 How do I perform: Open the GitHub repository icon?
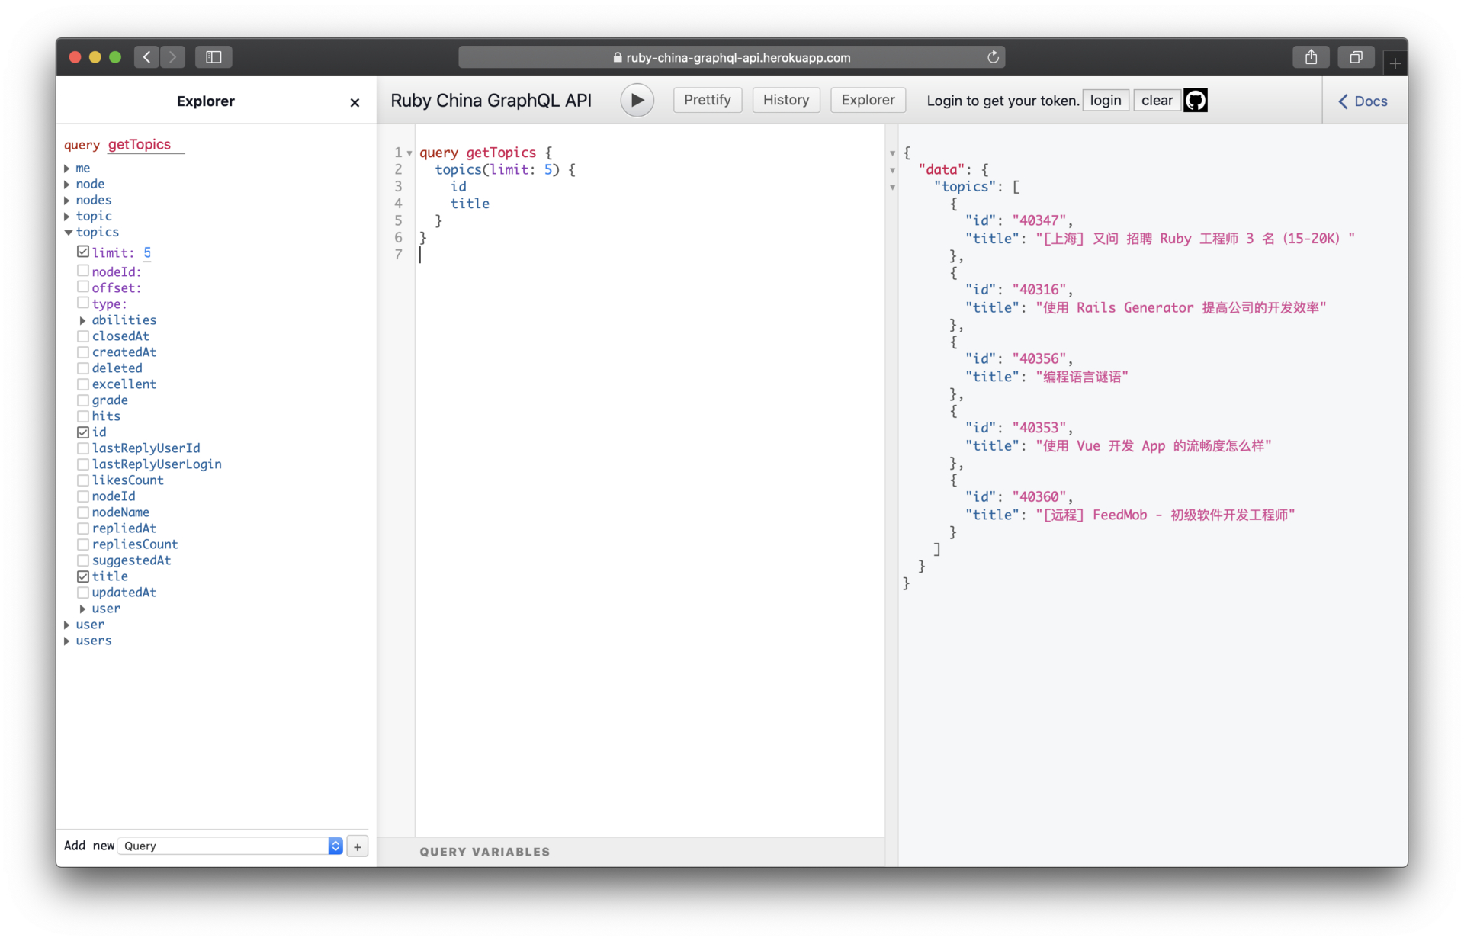click(1195, 100)
